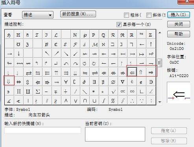Click the close 关闭 button
This screenshot has width=194, height=147.
tap(179, 24)
